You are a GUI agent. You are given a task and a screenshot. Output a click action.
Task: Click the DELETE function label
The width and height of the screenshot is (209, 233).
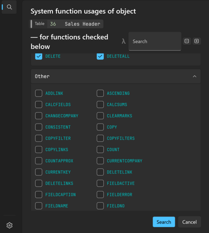(x=53, y=56)
